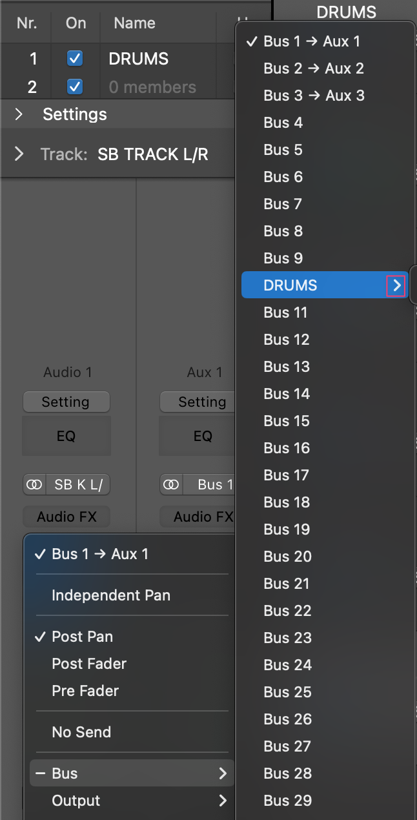
Task: Select the Pre Fader option
Action: 85,691
